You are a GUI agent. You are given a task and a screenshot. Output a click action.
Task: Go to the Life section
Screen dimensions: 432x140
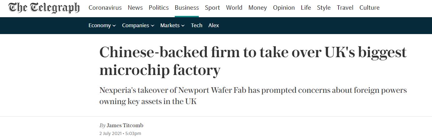pyautogui.click(x=306, y=7)
